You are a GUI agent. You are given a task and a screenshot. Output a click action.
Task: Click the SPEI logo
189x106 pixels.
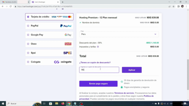(x=67, y=53)
